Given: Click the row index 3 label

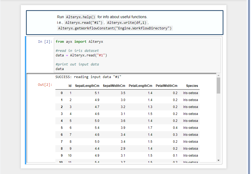Looking at the screenshot, I should pos(62,114).
